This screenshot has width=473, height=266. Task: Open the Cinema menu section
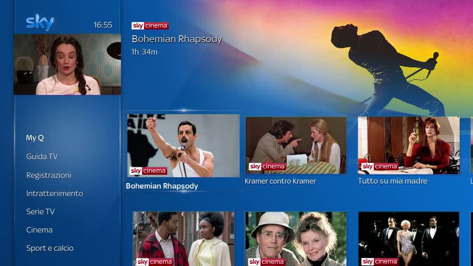click(39, 230)
